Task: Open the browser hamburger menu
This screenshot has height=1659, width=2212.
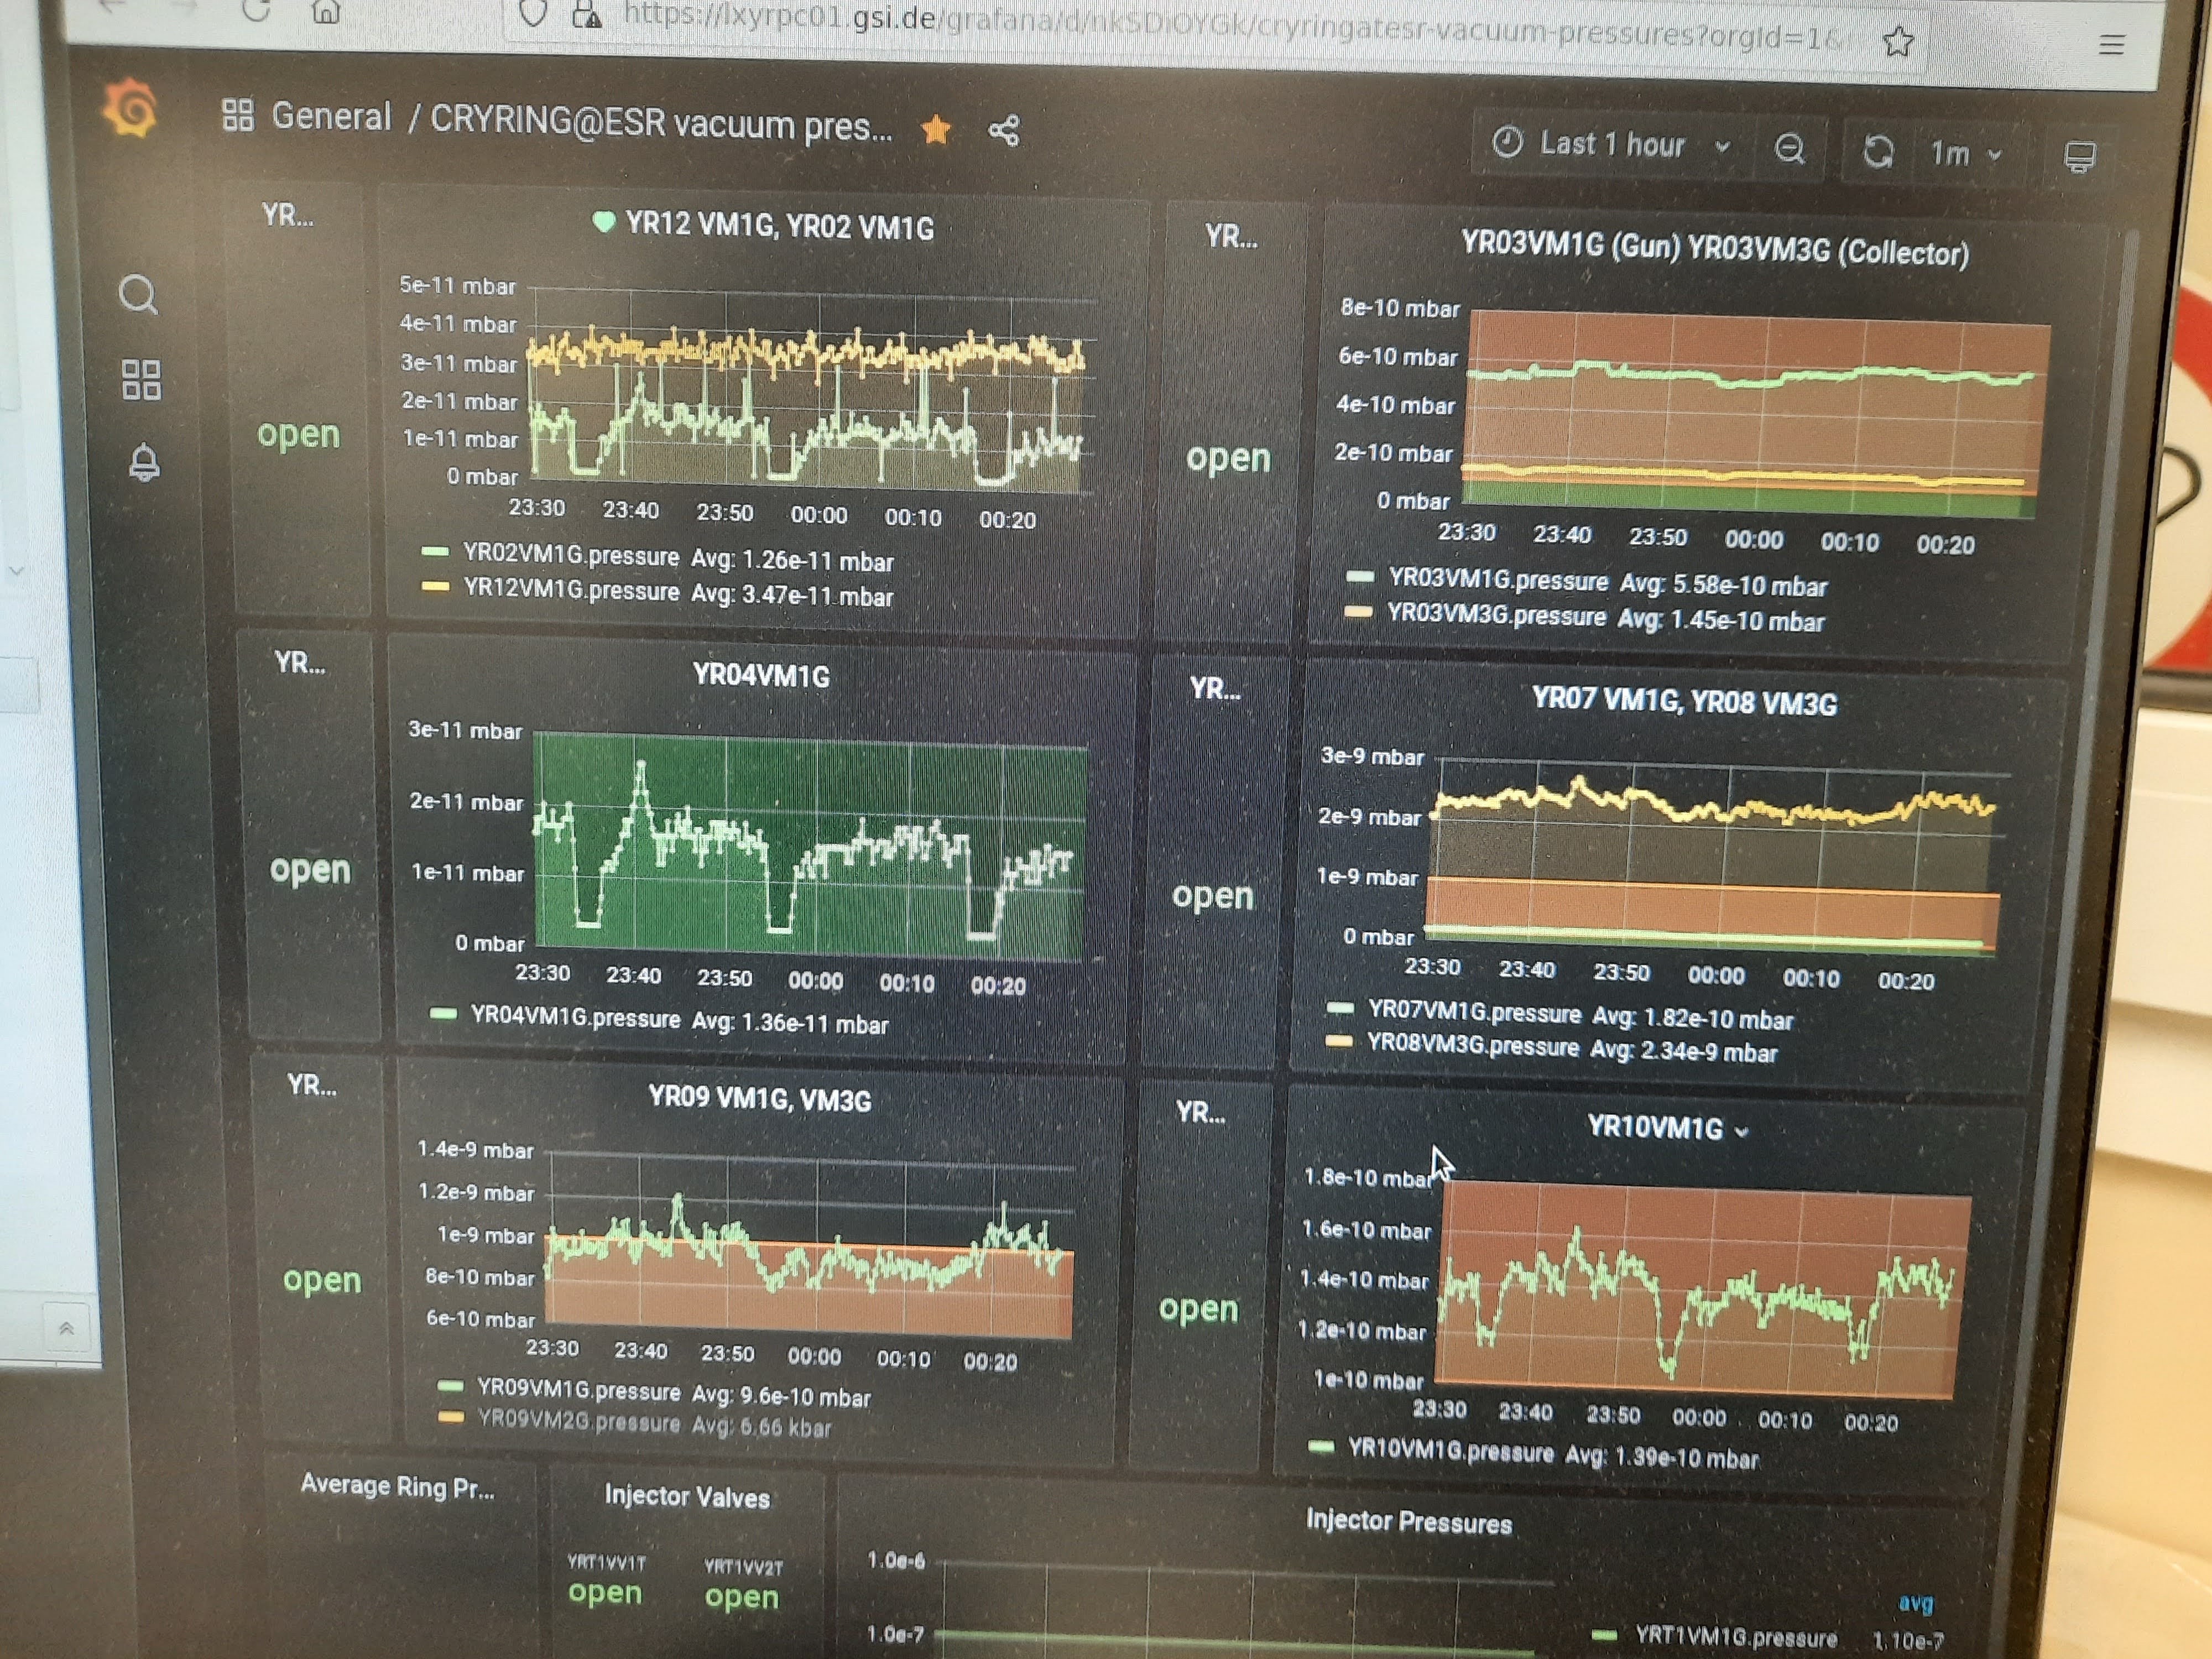Action: point(2111,44)
